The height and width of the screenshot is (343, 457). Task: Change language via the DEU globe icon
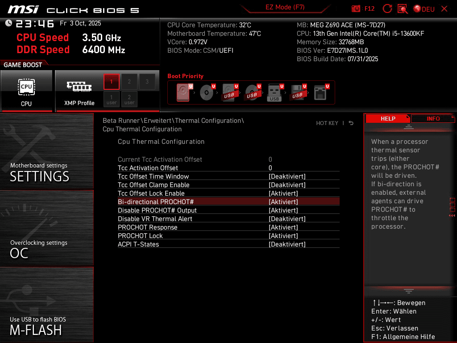click(x=424, y=9)
